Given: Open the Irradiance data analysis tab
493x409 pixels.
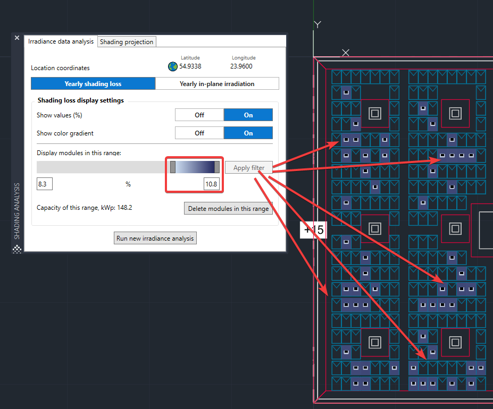Looking at the screenshot, I should tap(61, 41).
